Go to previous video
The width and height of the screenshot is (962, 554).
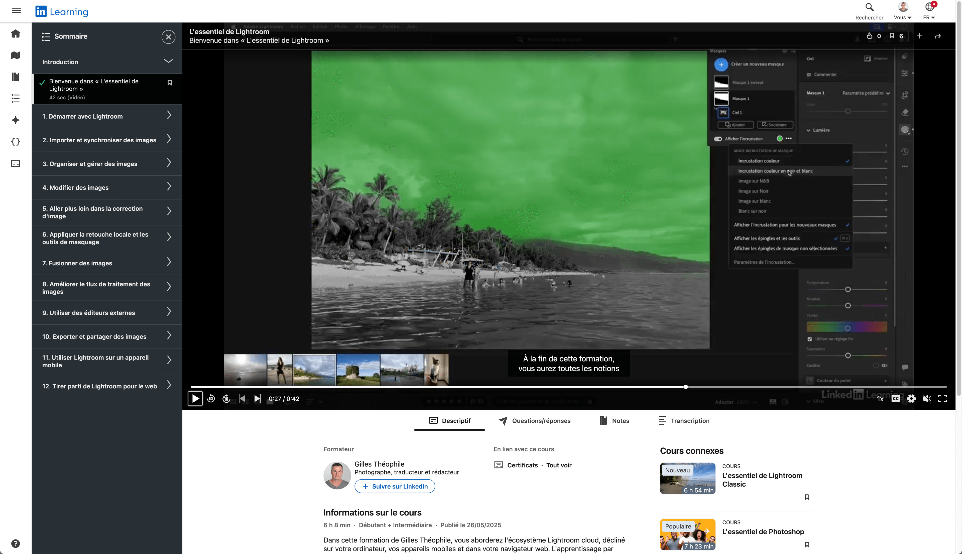coord(242,398)
